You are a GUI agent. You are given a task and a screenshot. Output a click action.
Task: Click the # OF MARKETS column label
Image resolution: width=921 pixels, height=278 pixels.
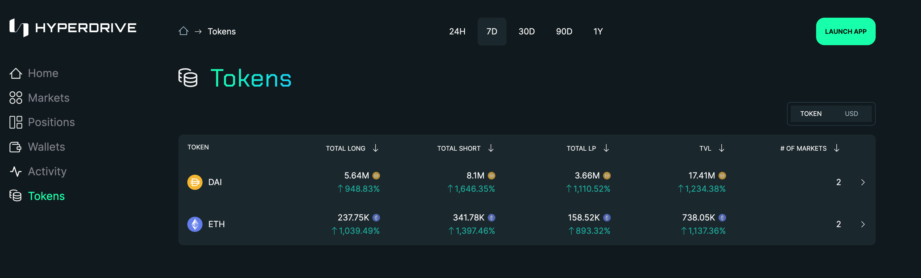[x=803, y=148]
